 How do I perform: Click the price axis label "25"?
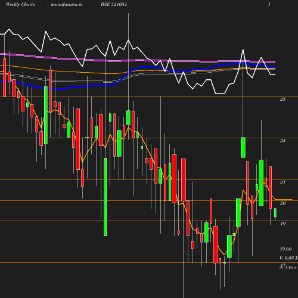(x=283, y=99)
